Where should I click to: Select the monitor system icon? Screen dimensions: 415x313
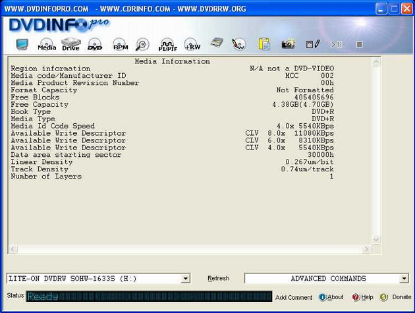point(22,44)
